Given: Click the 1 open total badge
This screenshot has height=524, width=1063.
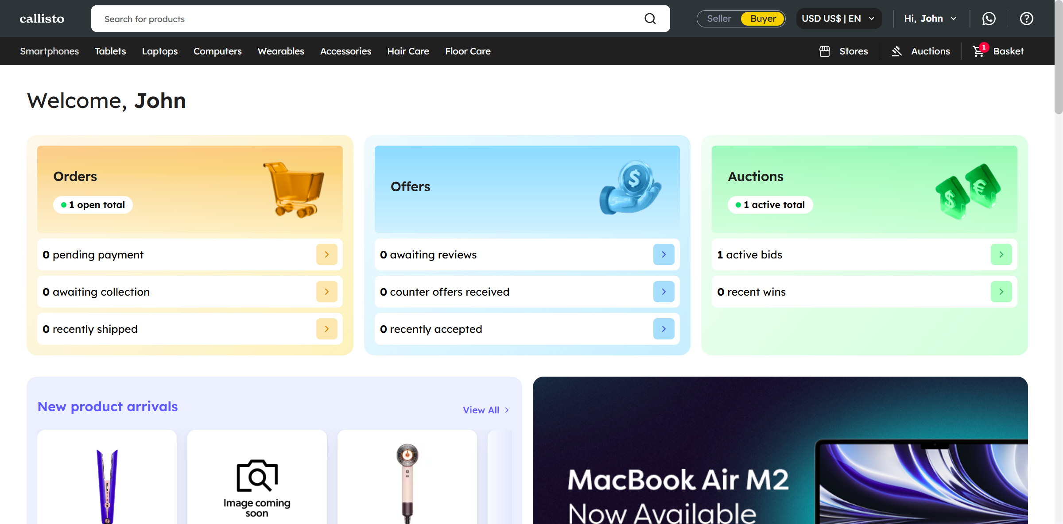Looking at the screenshot, I should [x=93, y=205].
